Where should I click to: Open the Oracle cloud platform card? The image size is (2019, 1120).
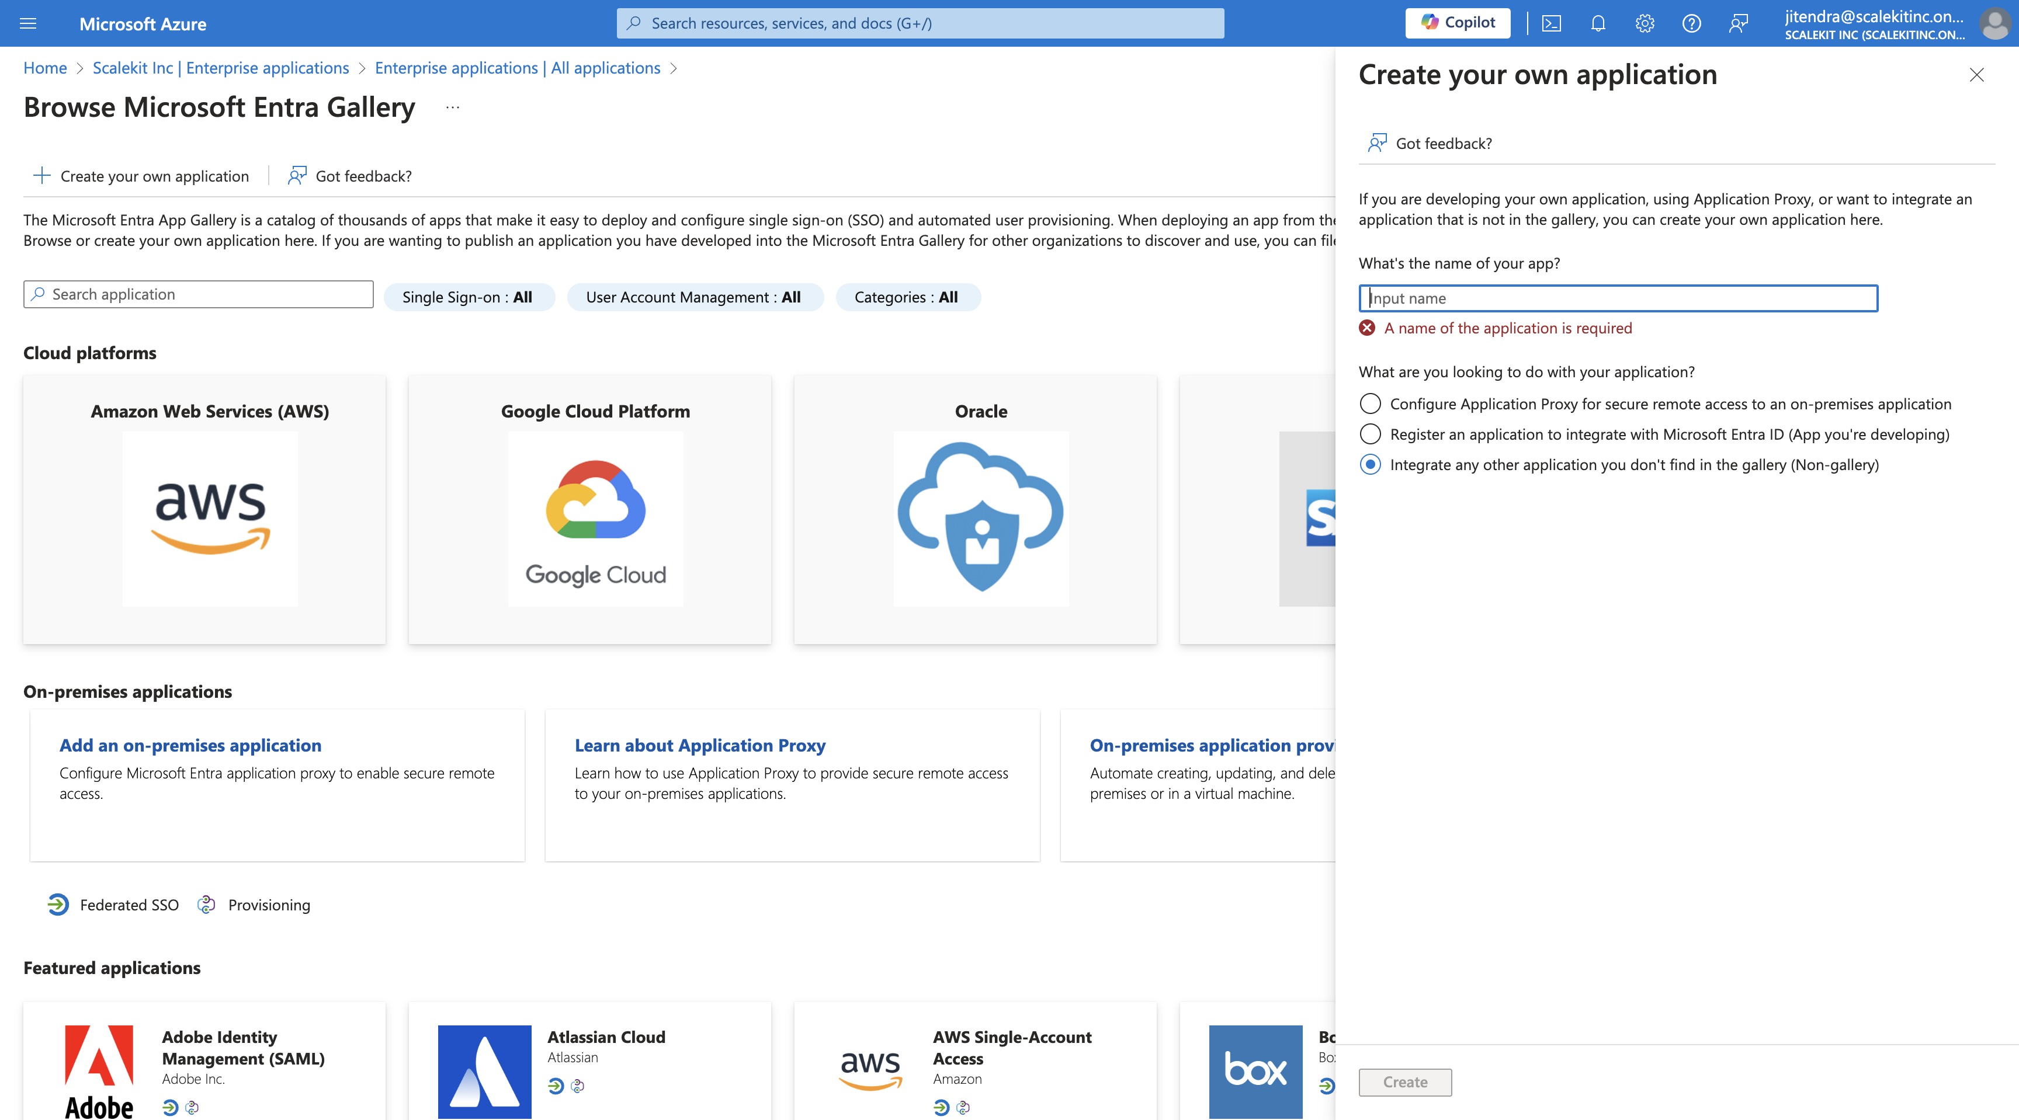pos(975,509)
